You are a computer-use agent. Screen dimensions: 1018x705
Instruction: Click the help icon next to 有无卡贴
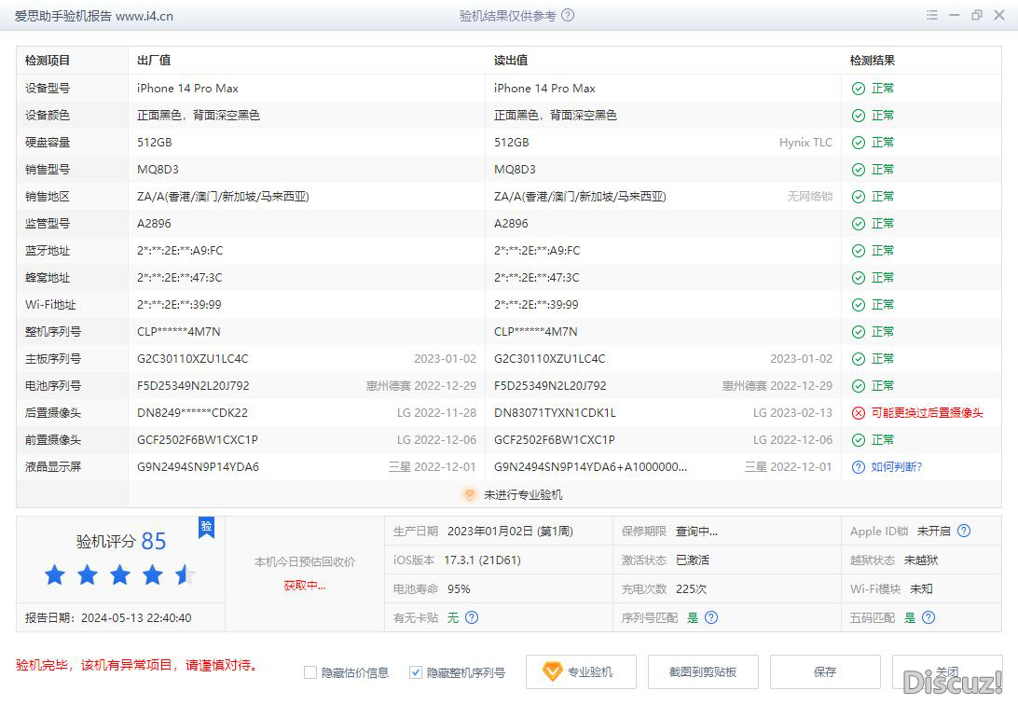472,617
